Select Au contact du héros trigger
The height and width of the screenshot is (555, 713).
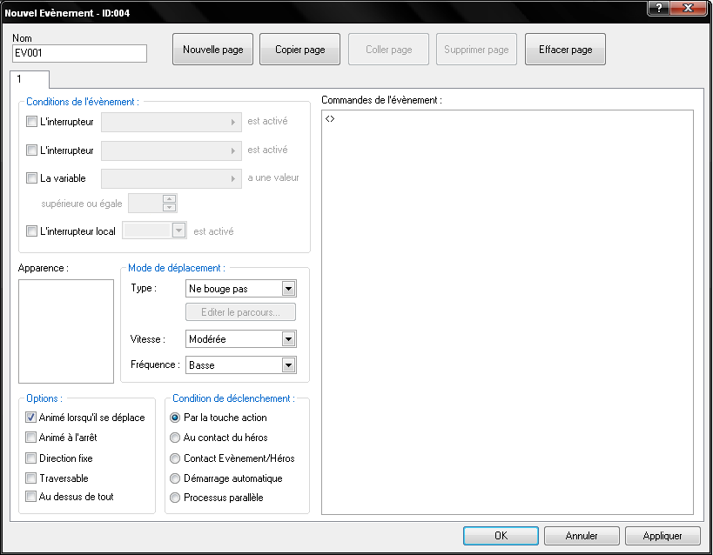pos(175,438)
